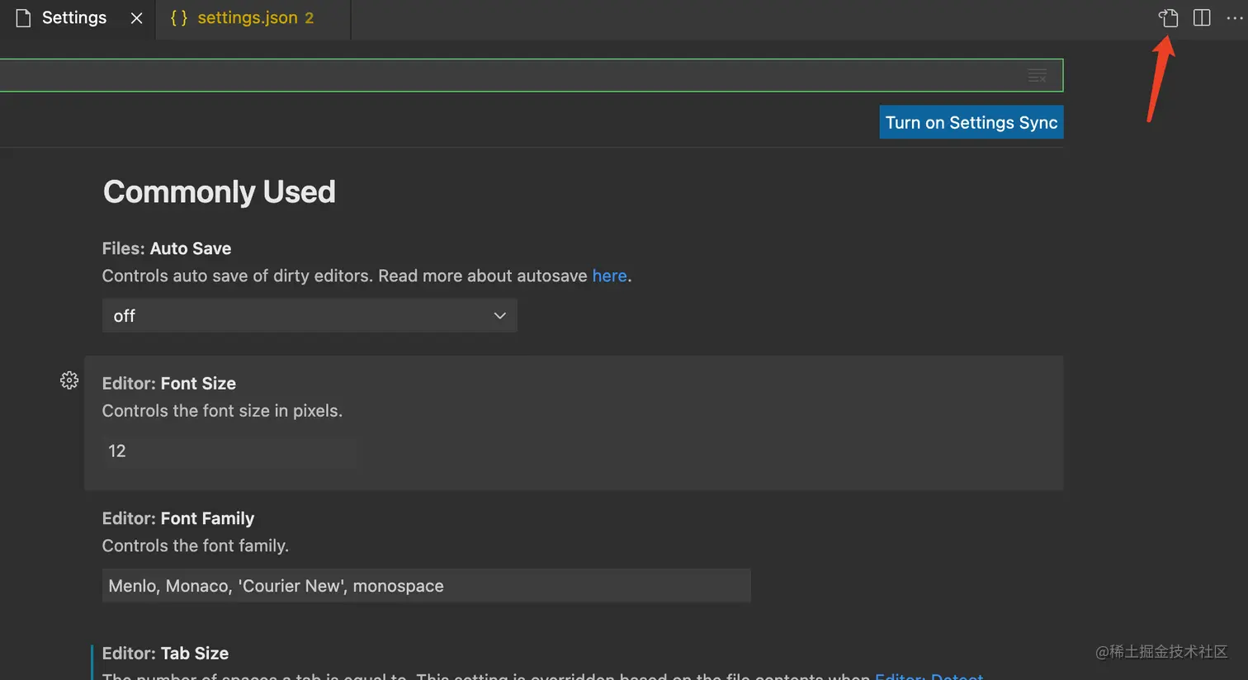The height and width of the screenshot is (680, 1248).
Task: Turn on Settings Sync
Action: click(x=971, y=122)
